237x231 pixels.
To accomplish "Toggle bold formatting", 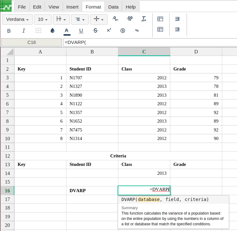I will click(9, 31).
